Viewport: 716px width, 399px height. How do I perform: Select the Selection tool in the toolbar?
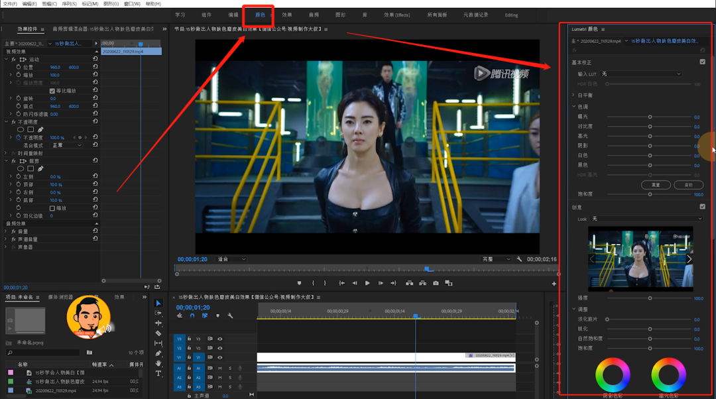(x=158, y=303)
